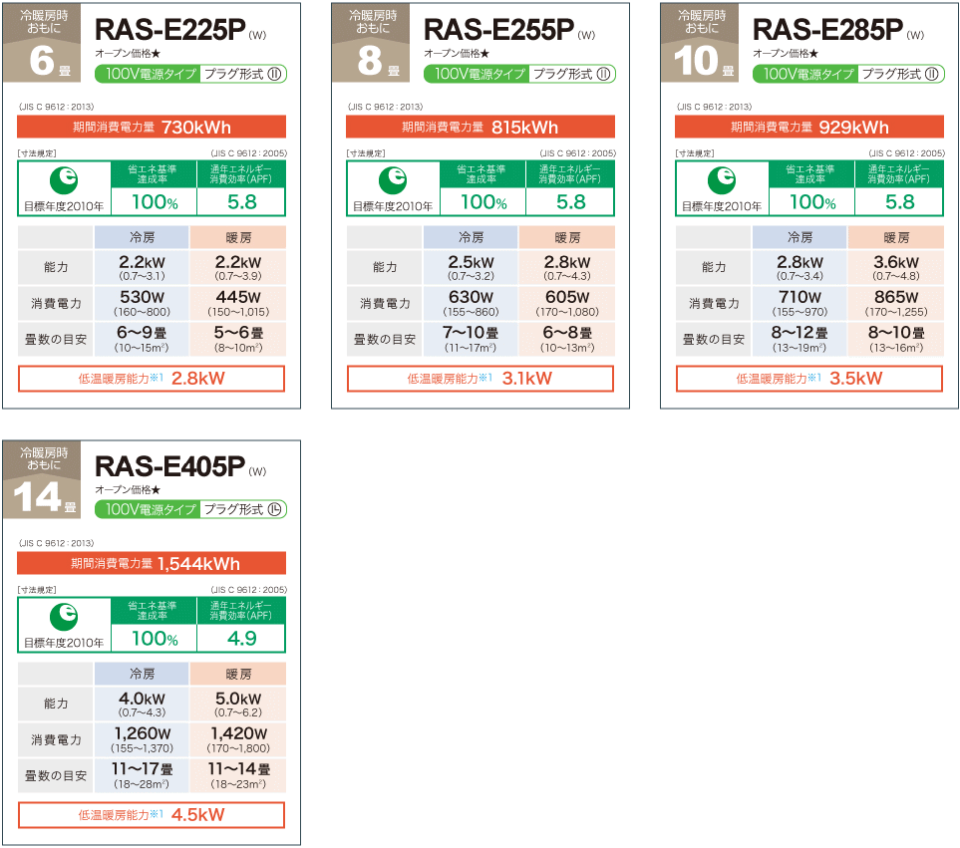Click the 8~12畳 cooling room size cell
This screenshot has height=848, width=960.
coord(800,340)
